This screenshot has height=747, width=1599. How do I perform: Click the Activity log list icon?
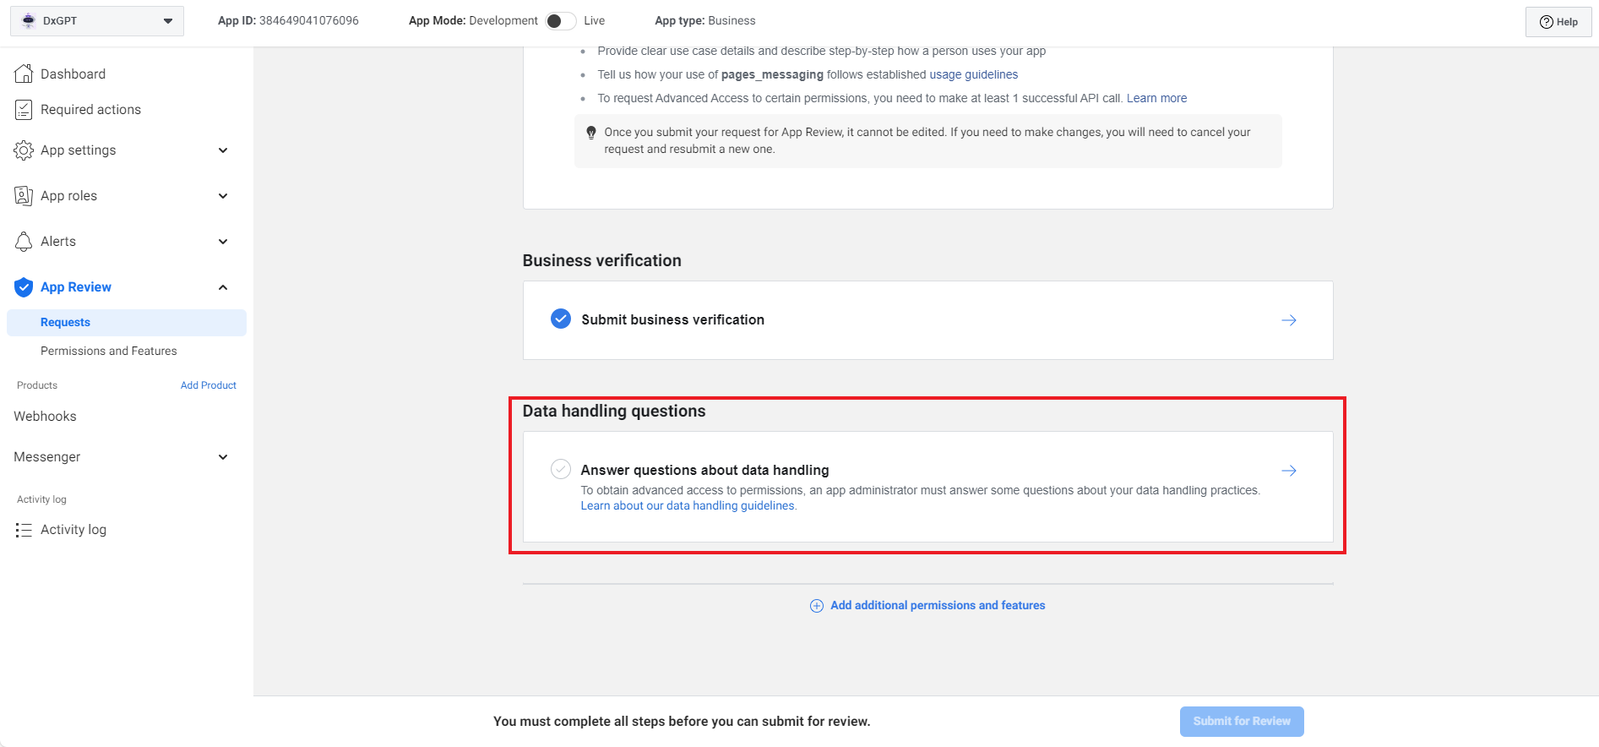tap(24, 530)
